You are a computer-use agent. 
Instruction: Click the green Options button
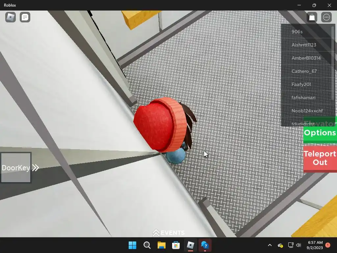[320, 132]
